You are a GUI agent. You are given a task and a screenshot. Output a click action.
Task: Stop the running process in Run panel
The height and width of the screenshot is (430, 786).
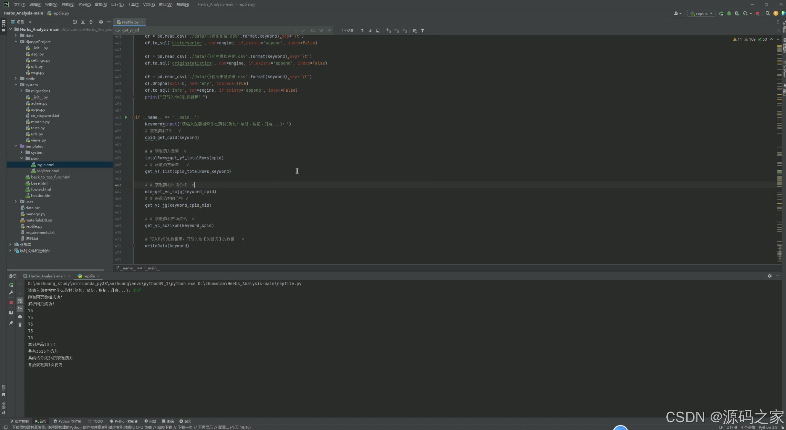pyautogui.click(x=11, y=302)
